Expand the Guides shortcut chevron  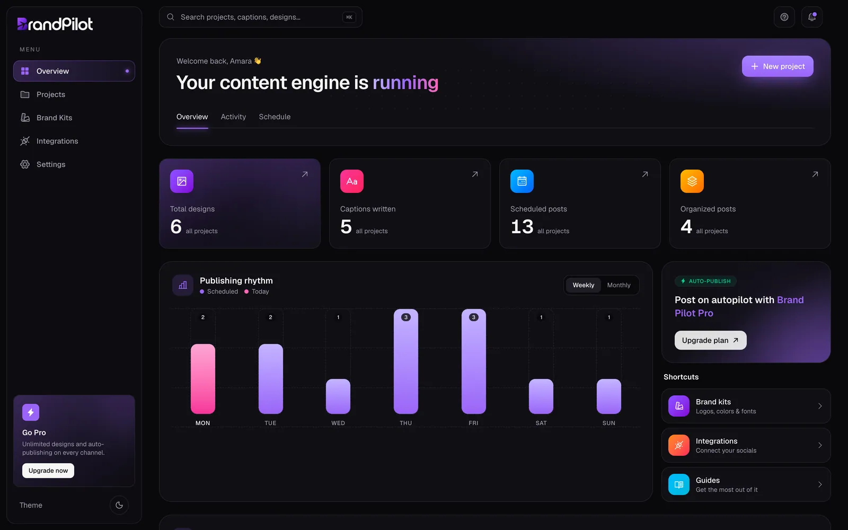click(x=820, y=484)
